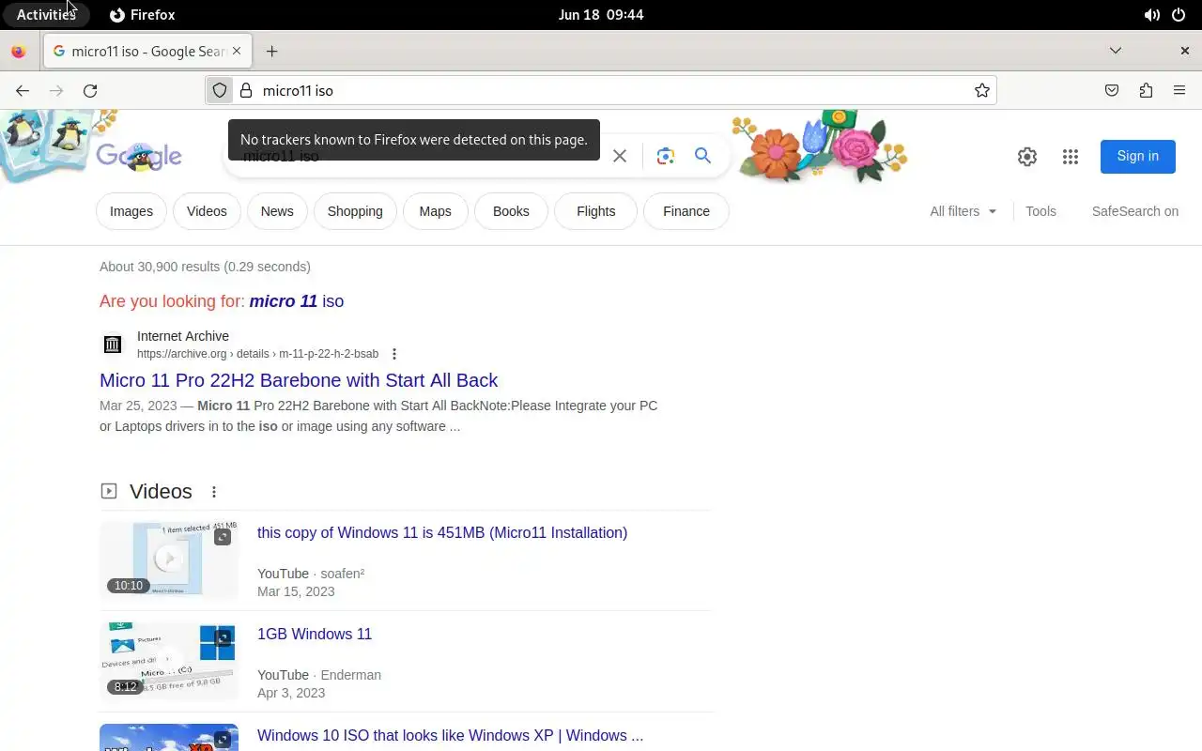Open options for the Internet Archive result
The width and height of the screenshot is (1202, 751).
[x=394, y=354]
